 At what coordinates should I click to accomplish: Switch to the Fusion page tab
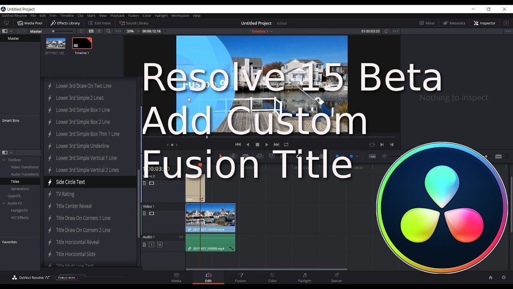pos(240,278)
